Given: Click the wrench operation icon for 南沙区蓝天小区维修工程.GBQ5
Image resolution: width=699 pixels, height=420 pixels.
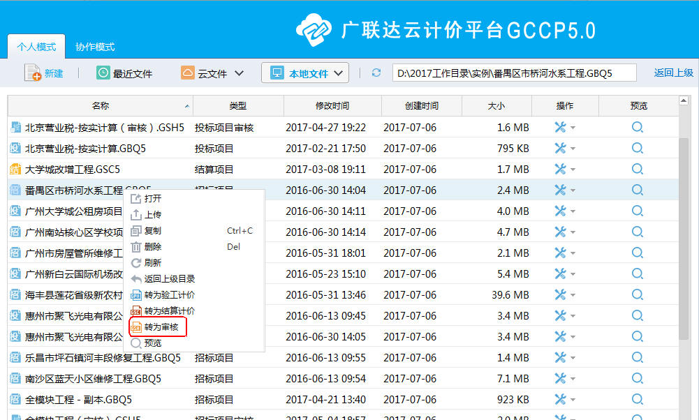Looking at the screenshot, I should coord(560,379).
